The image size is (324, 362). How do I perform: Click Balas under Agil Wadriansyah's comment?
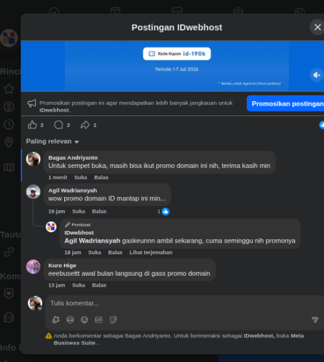coord(99,211)
